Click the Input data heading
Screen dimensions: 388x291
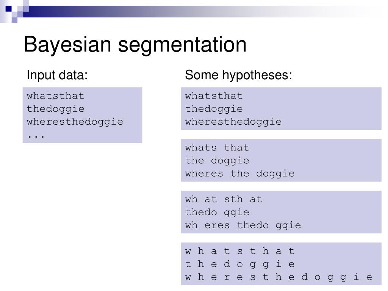pos(57,75)
